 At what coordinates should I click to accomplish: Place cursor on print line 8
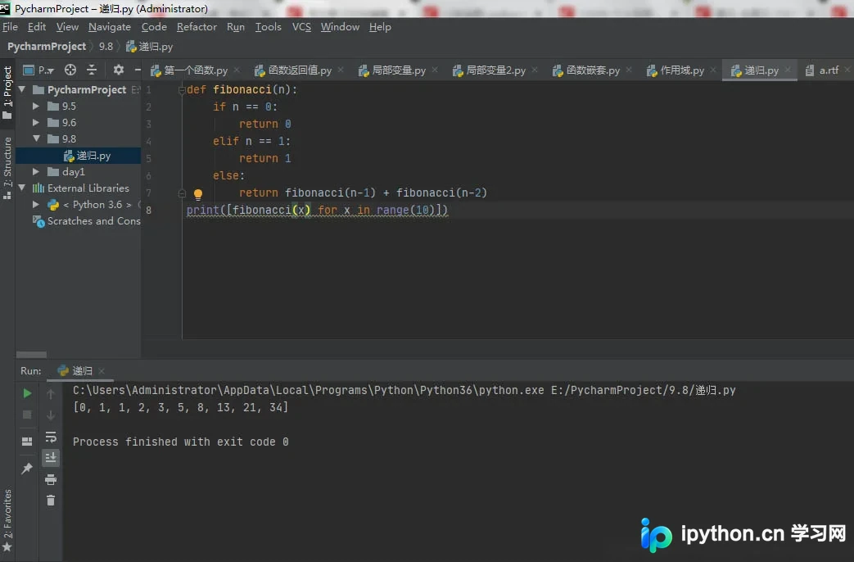pos(317,210)
